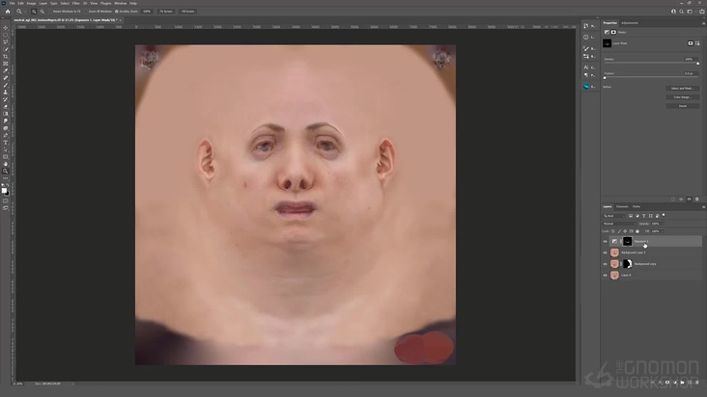707x397 pixels.
Task: Open the File menu
Action: [x=12, y=3]
